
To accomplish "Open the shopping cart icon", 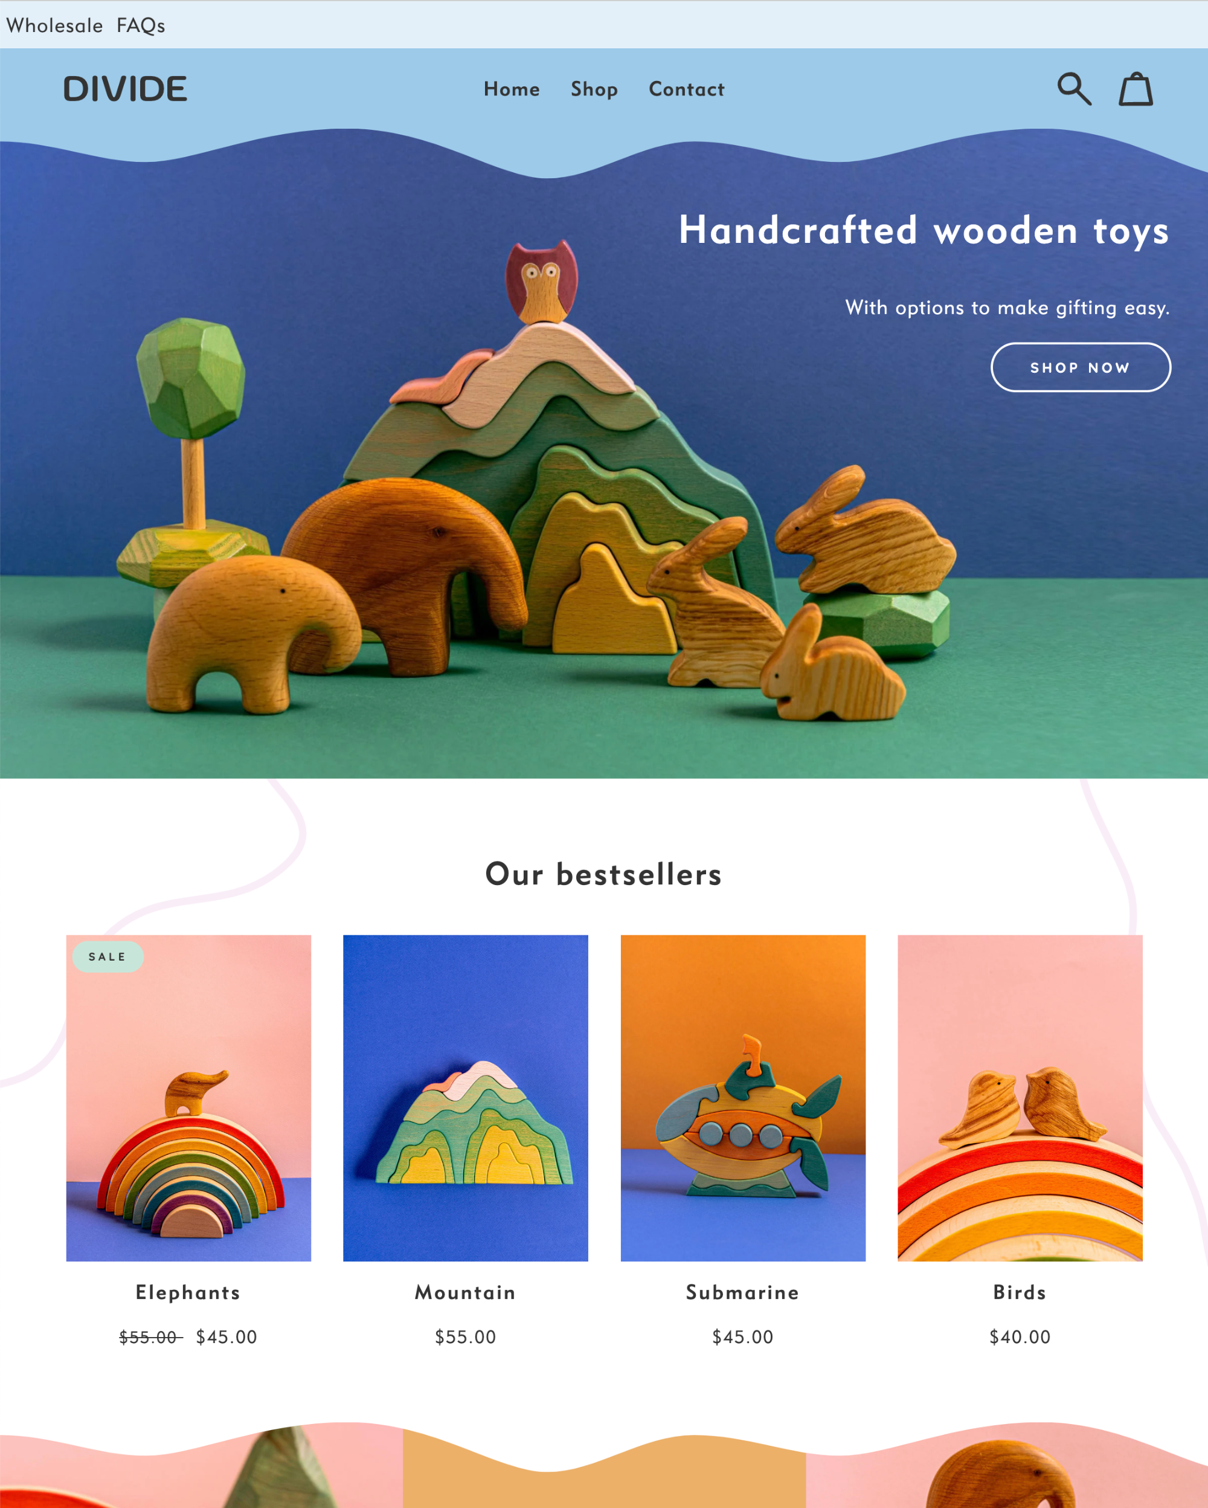I will tap(1136, 88).
